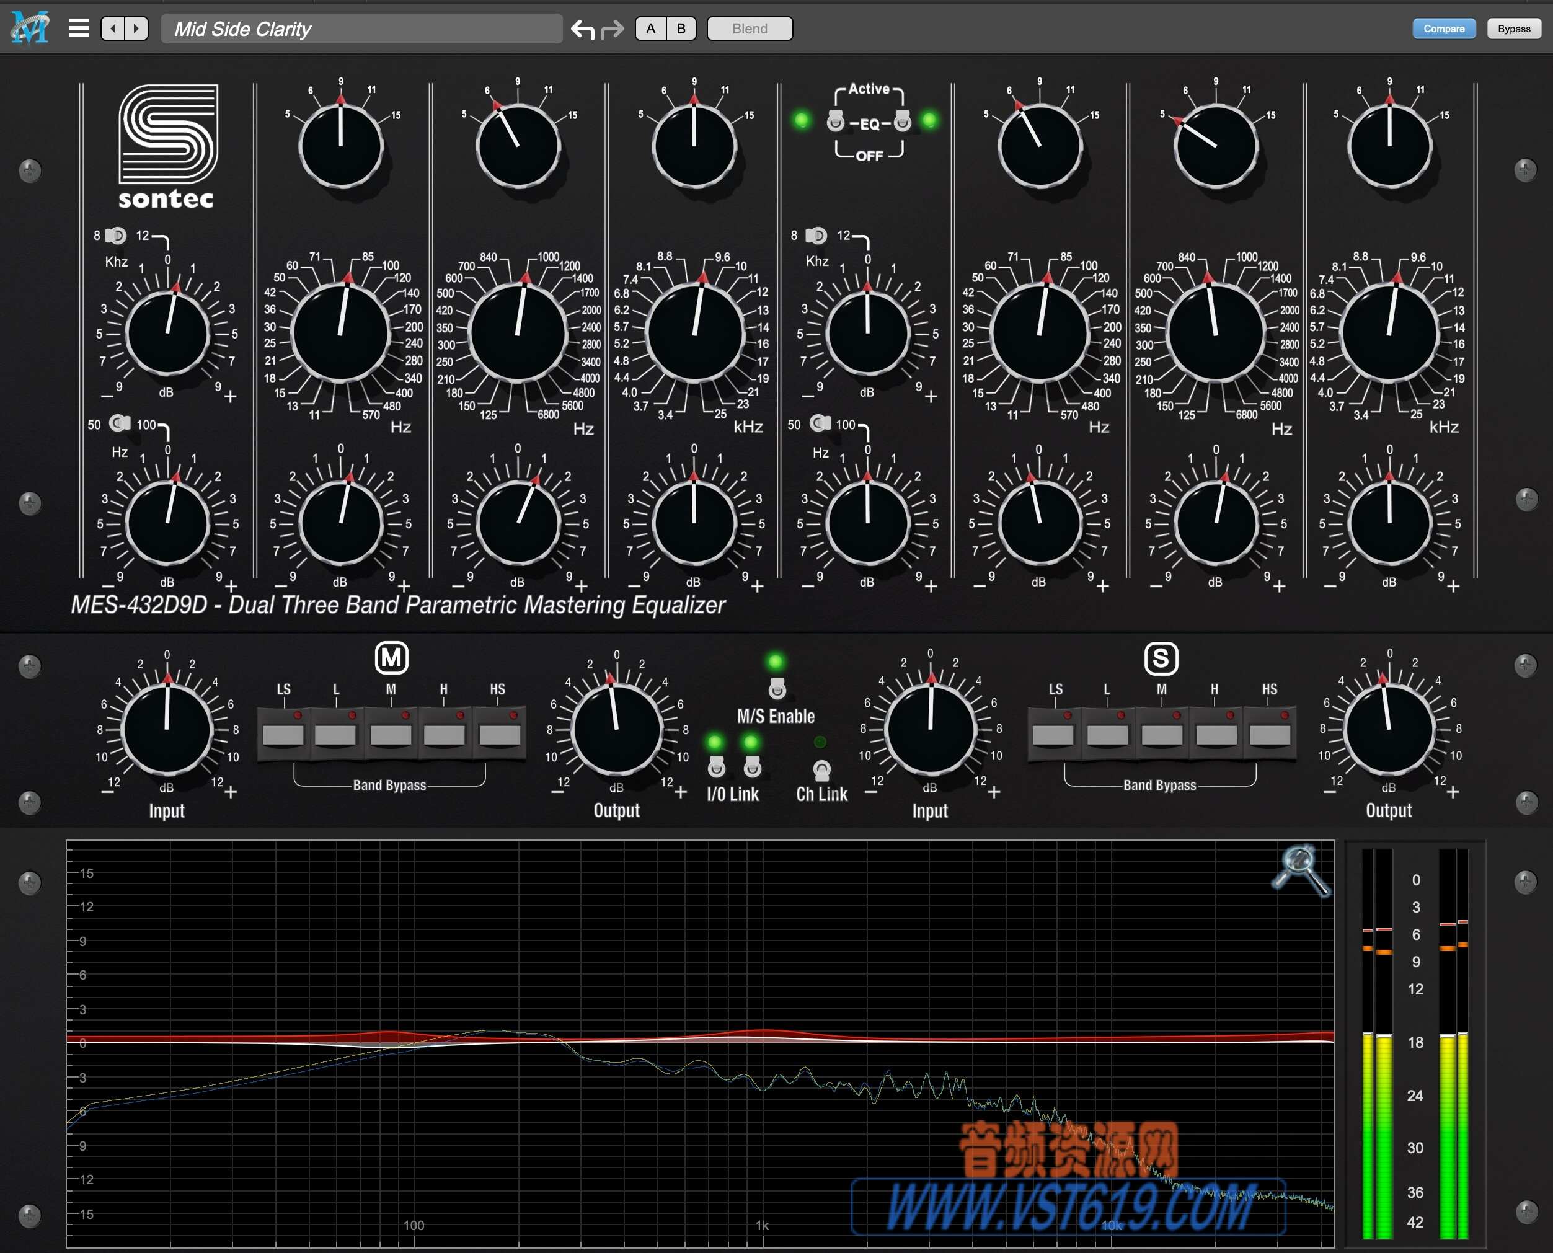Viewport: 1553px width, 1253px height.
Task: Click the redo arrow
Action: [x=611, y=29]
